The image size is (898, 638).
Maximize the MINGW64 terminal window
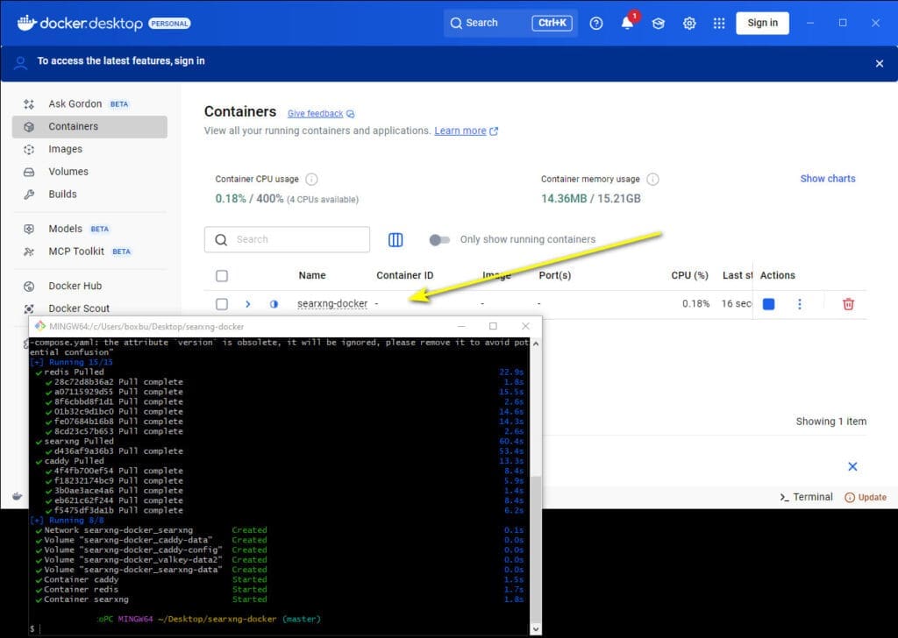[x=493, y=326]
